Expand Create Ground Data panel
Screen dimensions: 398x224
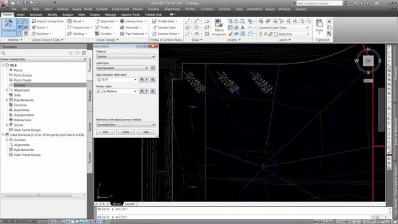pos(47,40)
